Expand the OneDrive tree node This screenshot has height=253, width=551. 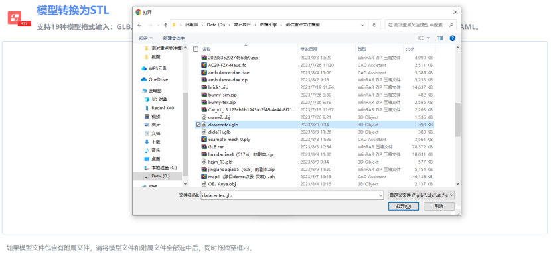click(x=137, y=79)
